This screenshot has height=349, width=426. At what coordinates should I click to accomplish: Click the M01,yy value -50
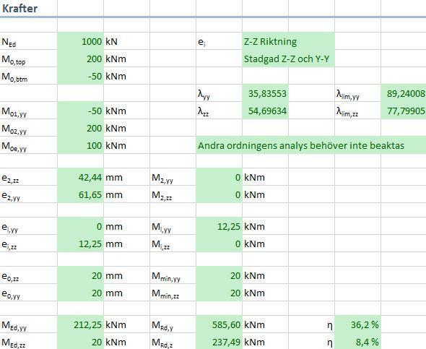80,111
